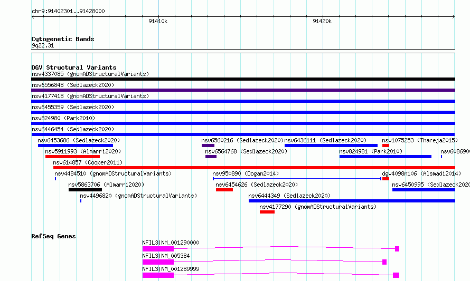470x281 pixels.
Task: Open nsv4177290 gnomADStructuralVariants label
Action: (x=318, y=207)
